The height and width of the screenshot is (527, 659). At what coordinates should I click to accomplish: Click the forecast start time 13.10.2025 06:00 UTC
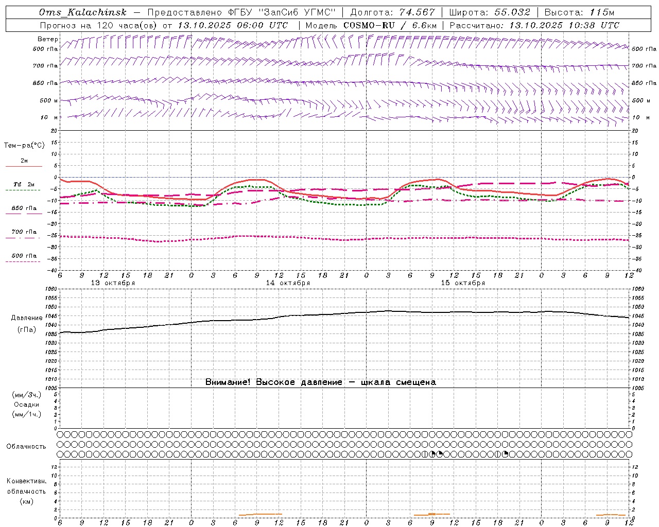tap(233, 25)
